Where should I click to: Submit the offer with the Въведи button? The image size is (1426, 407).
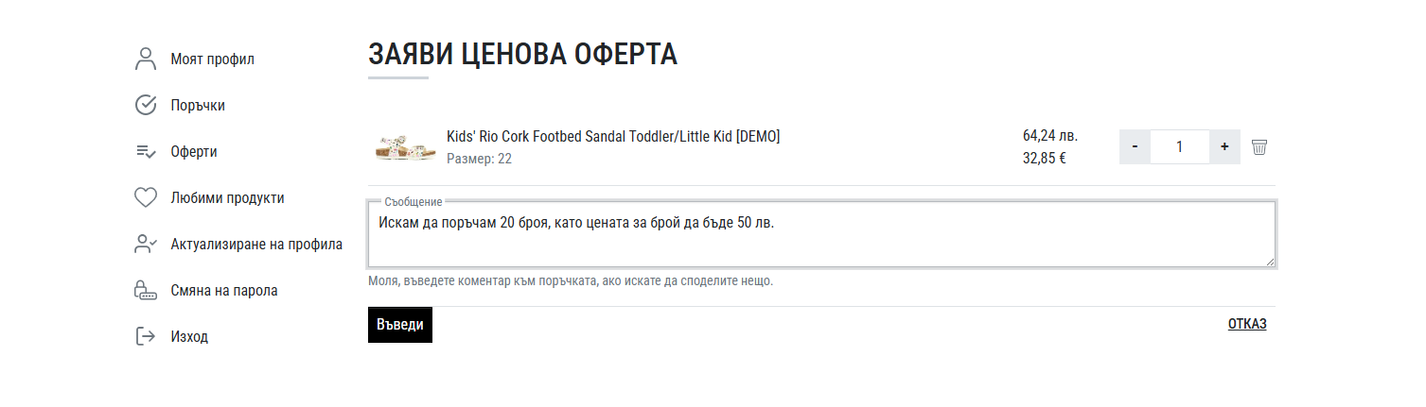coord(400,325)
